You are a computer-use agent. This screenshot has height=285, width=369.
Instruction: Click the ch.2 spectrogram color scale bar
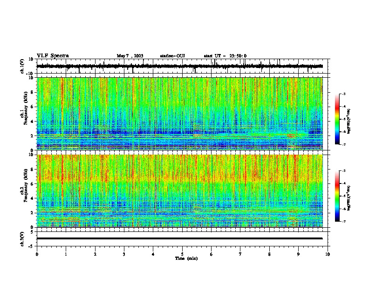point(337,196)
